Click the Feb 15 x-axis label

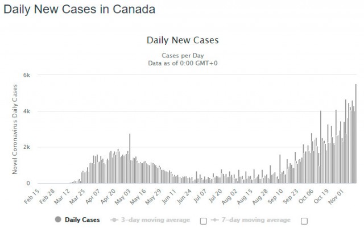coord(32,196)
